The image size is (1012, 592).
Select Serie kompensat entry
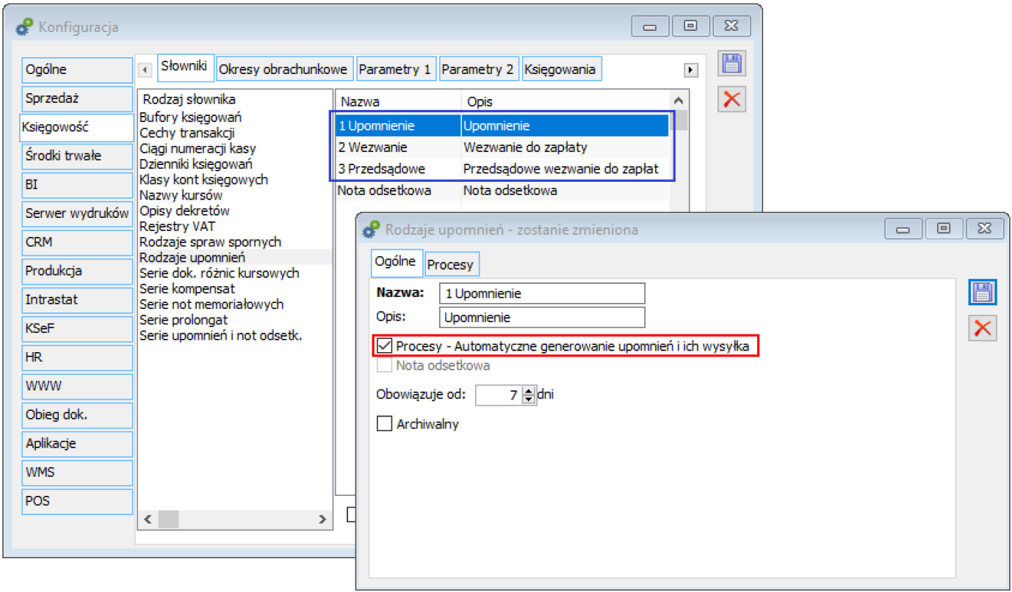click(x=235, y=288)
